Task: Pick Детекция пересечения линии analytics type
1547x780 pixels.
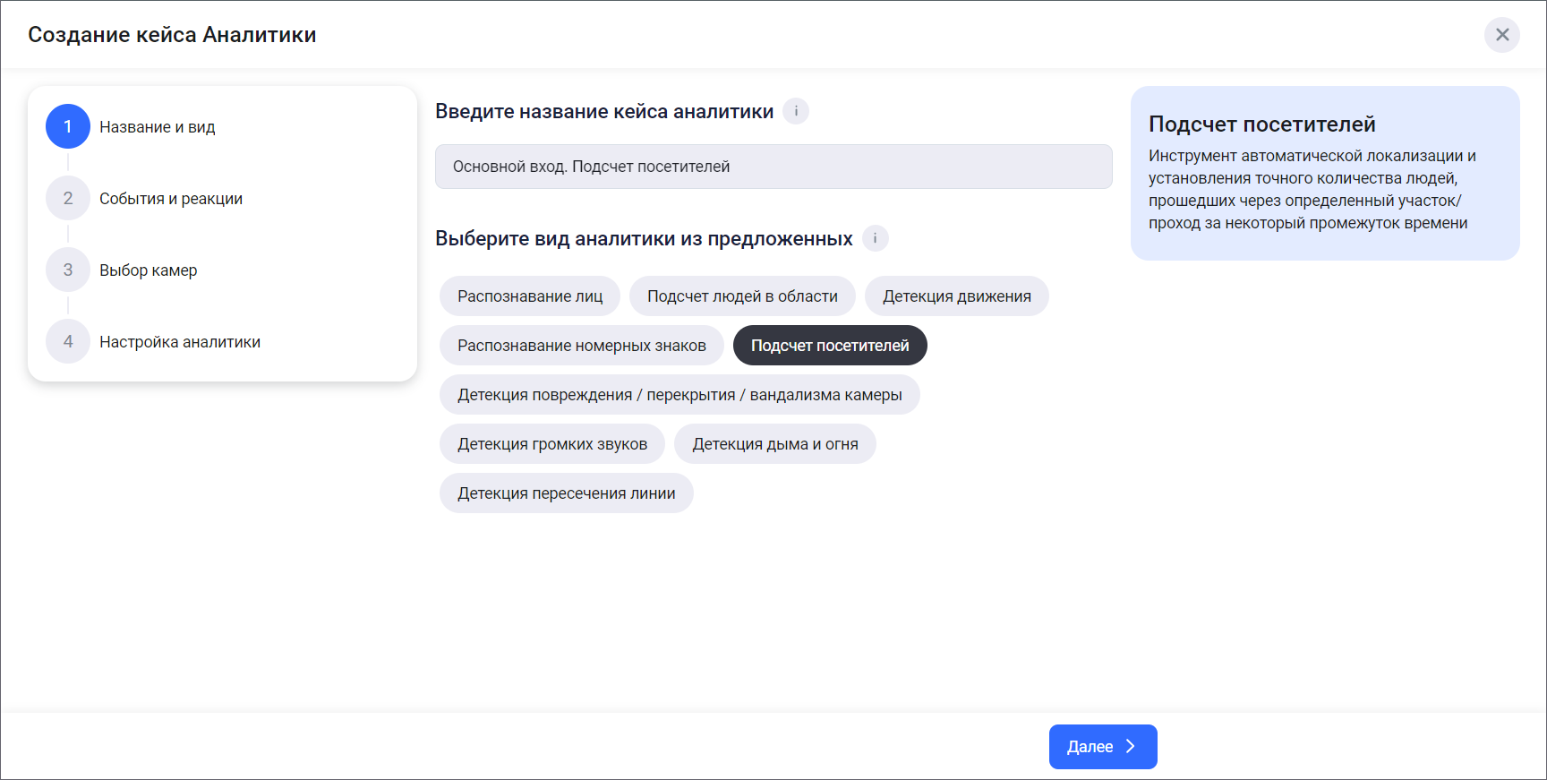Action: (x=566, y=493)
